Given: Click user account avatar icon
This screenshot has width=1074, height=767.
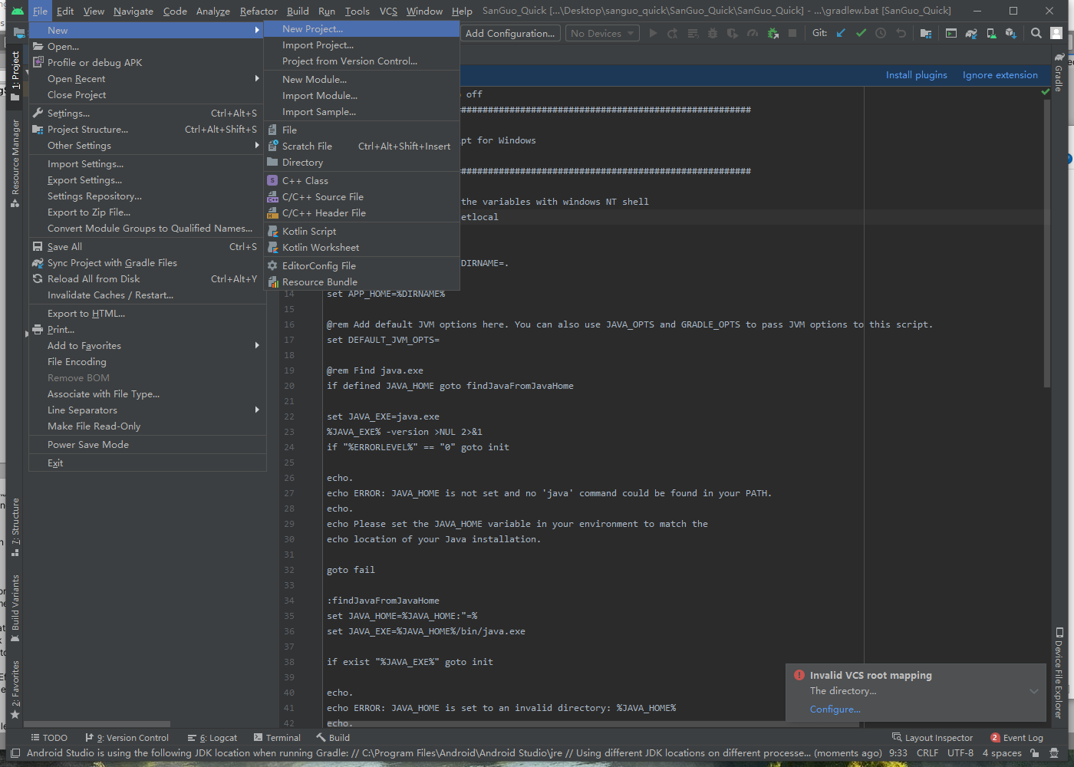Looking at the screenshot, I should (x=1056, y=33).
